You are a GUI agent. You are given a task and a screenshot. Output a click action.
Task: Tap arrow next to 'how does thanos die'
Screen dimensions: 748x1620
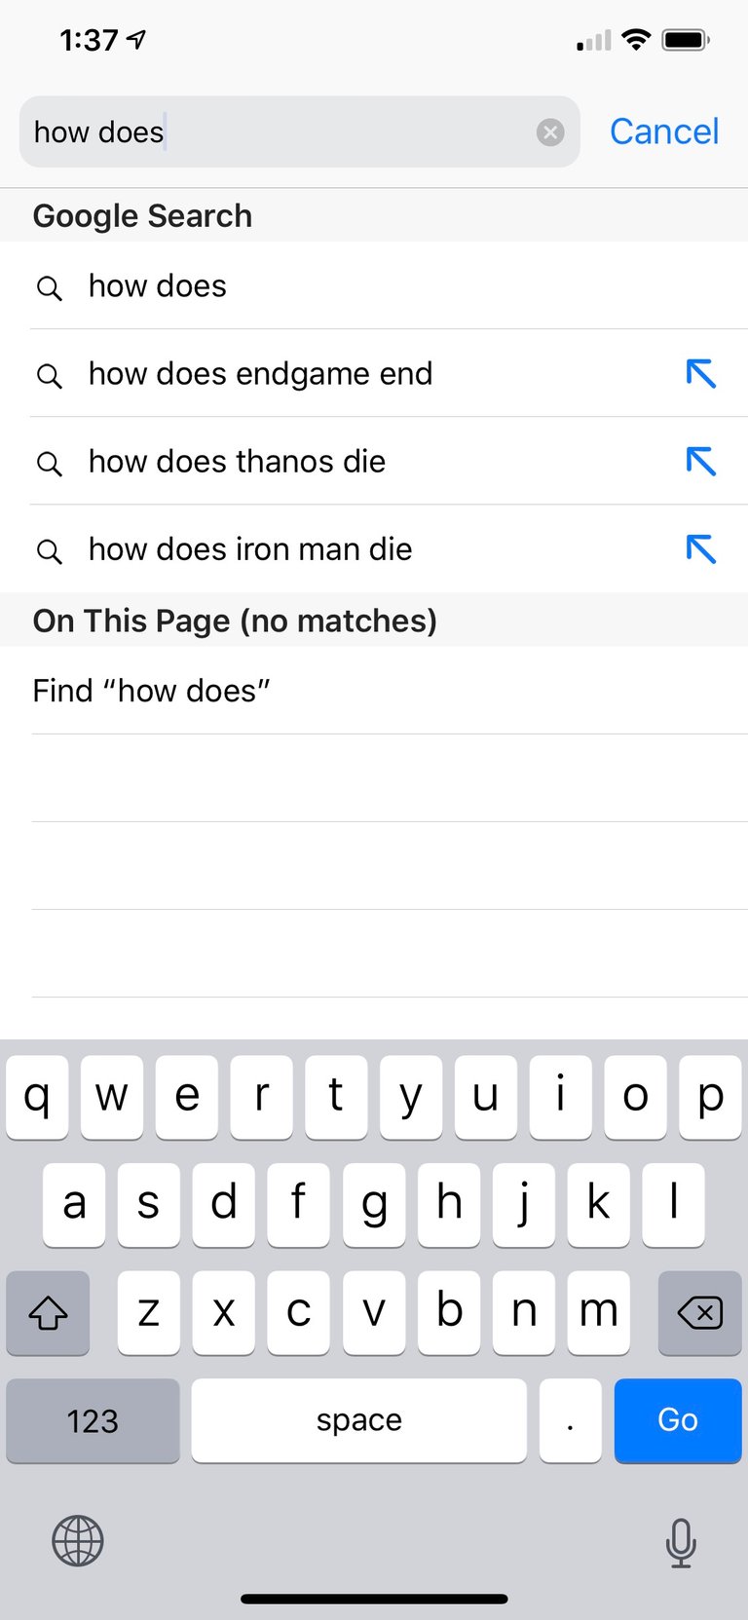coord(700,461)
